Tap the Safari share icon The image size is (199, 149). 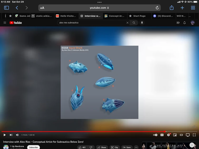(172, 8)
